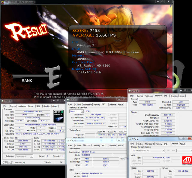Select Graphics tab in the Memory window

tap(174, 96)
